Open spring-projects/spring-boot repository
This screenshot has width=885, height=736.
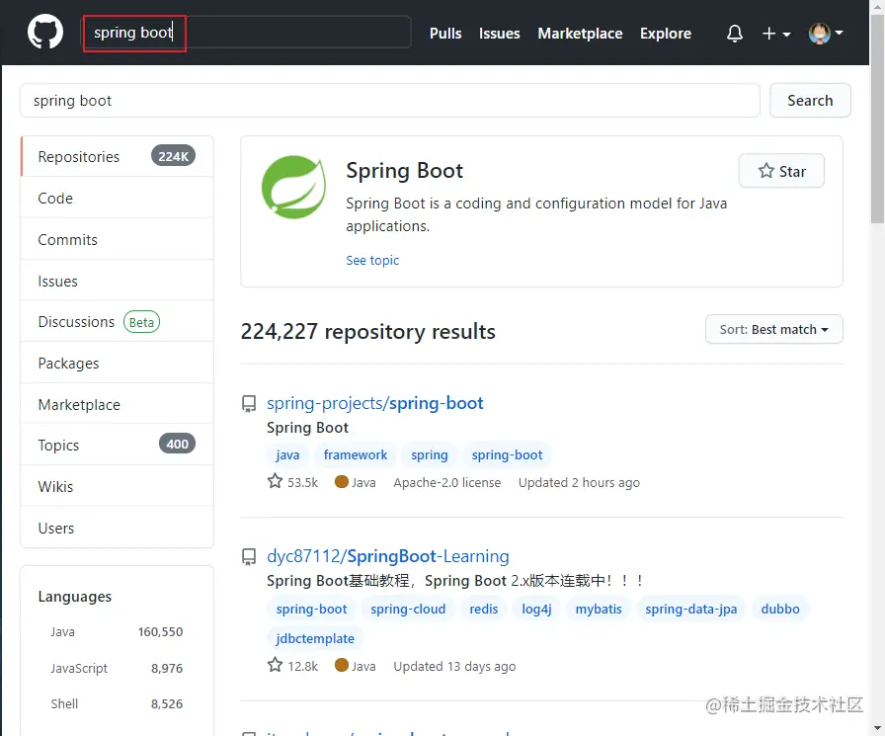click(x=374, y=403)
